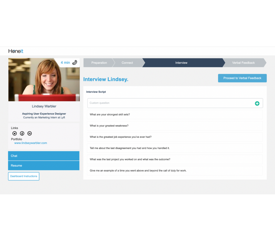This screenshot has width=275, height=241.
Task: Open Lindsey's LinkedIn profile icon
Action: (x=29, y=133)
